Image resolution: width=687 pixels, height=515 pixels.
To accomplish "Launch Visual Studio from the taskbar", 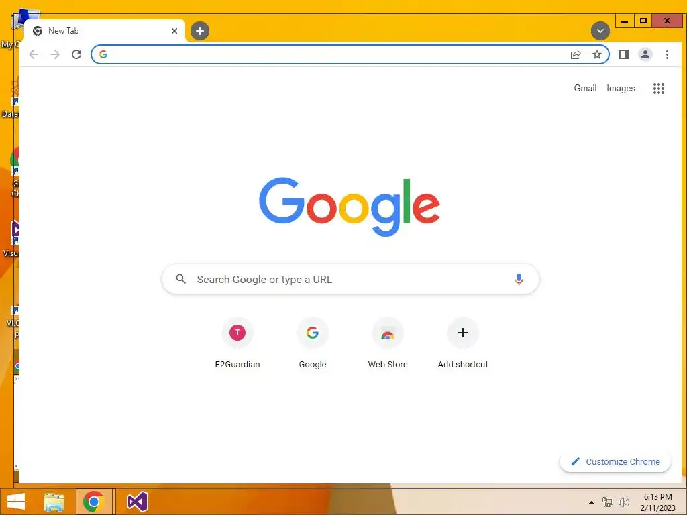I will (x=137, y=502).
